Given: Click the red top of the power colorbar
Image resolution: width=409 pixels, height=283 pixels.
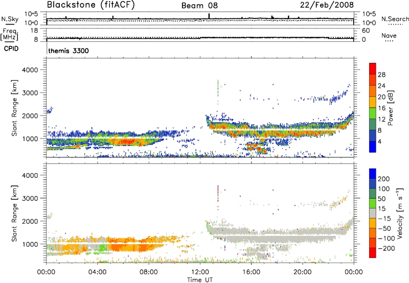Looking at the screenshot, I should tap(373, 68).
